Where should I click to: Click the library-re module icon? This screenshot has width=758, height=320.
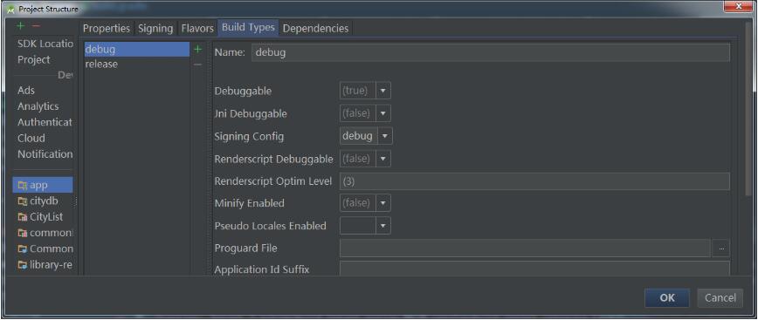pyautogui.click(x=23, y=265)
